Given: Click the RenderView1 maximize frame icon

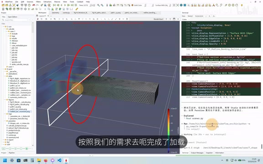Looking at the screenshot, I should [x=174, y=19].
